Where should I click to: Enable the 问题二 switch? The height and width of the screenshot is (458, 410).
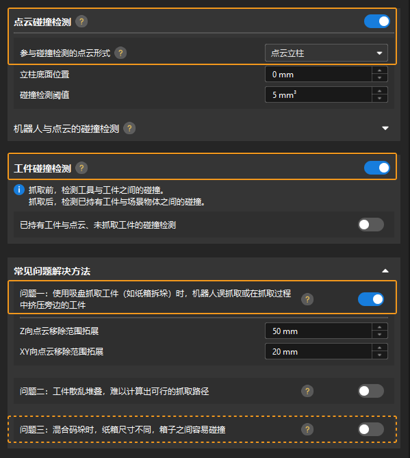click(371, 391)
